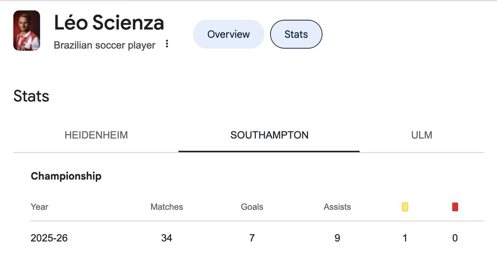Viewport: 497px width, 267px height.
Task: Click the Matches column header
Action: tap(166, 207)
